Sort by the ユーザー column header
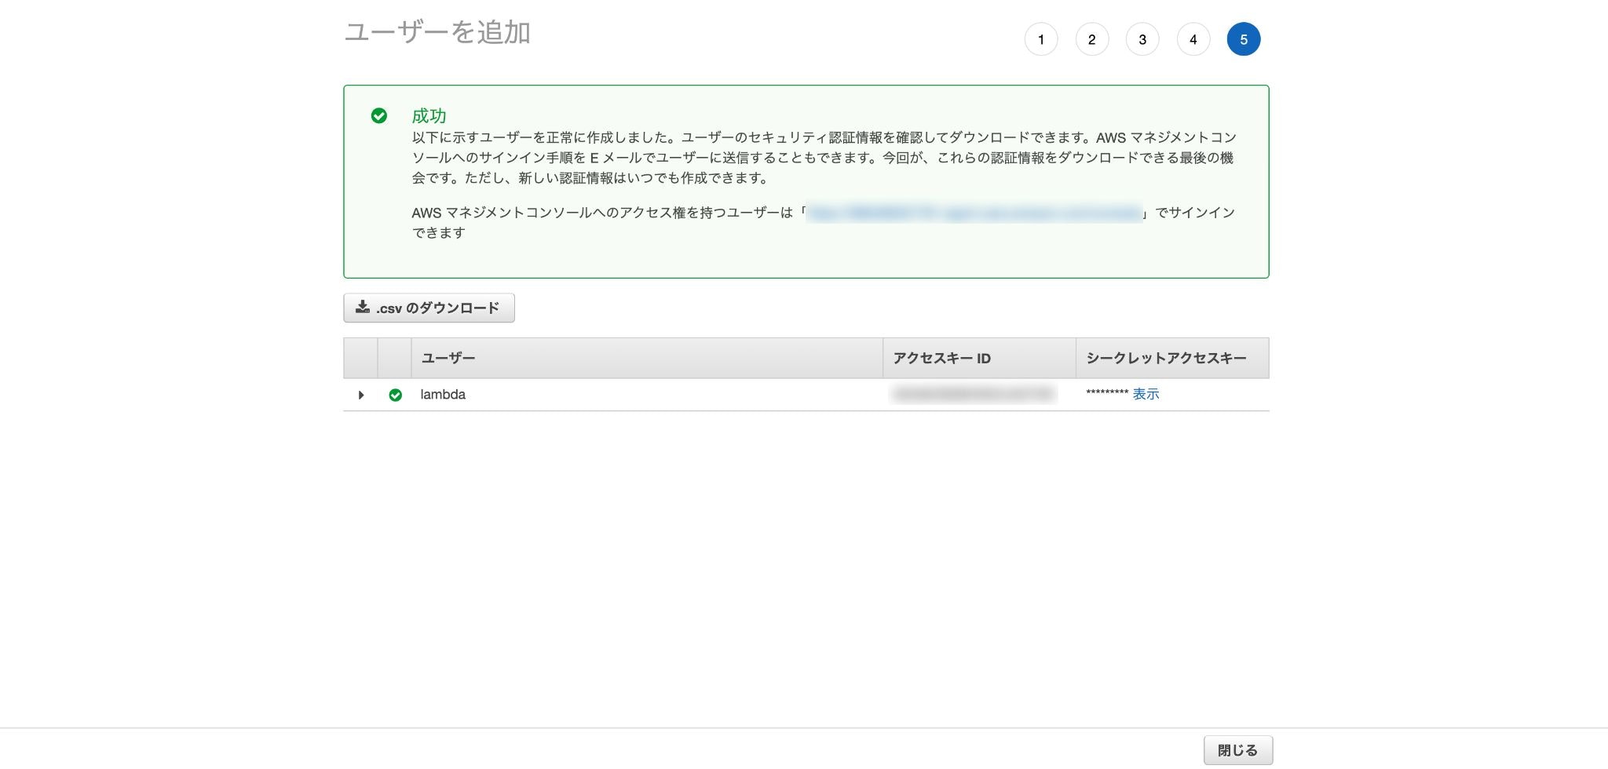 click(x=446, y=358)
